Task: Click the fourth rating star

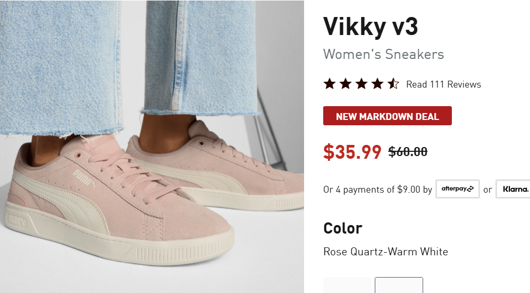Action: [377, 84]
